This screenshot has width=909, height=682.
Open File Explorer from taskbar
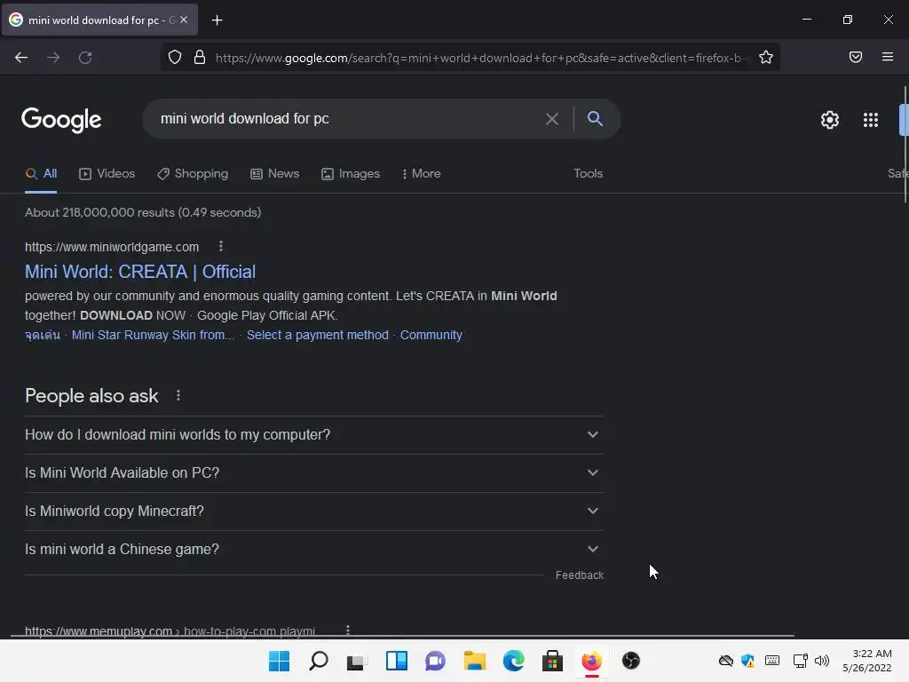[x=474, y=661]
